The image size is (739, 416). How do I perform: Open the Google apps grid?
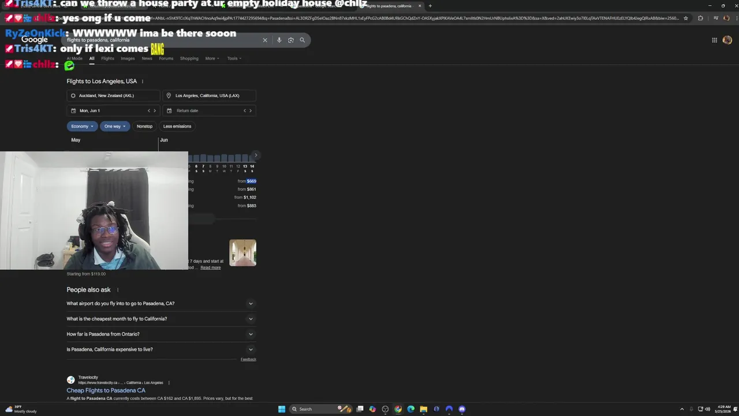(x=714, y=40)
